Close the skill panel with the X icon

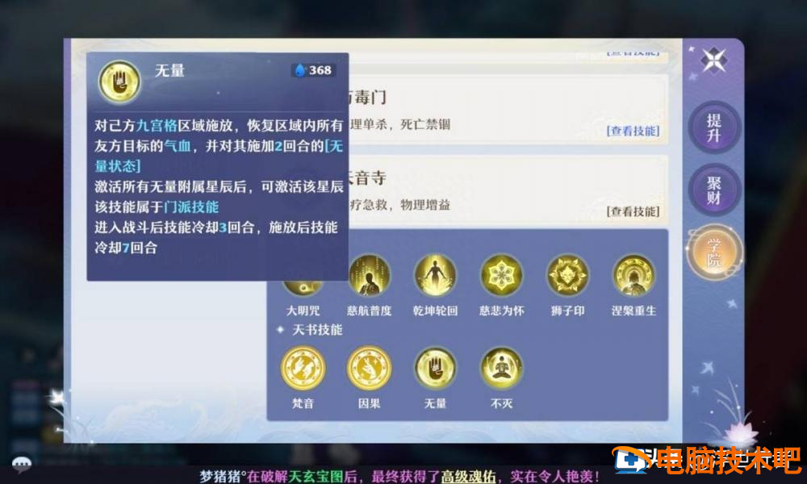point(714,60)
